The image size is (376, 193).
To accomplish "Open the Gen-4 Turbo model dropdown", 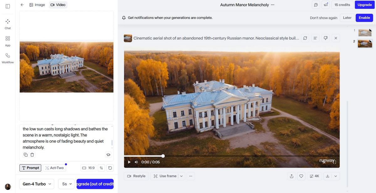I will coord(37,184).
